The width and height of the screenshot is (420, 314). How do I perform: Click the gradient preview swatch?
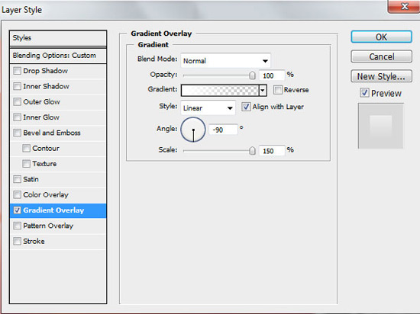tap(220, 91)
